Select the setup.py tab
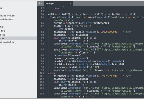Image resolution: width=144 pixels, height=99 pixels. (x=59, y=3)
